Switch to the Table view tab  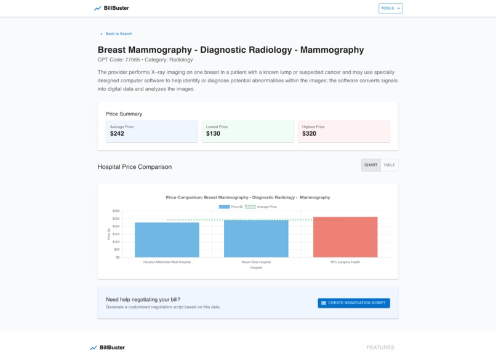(389, 165)
